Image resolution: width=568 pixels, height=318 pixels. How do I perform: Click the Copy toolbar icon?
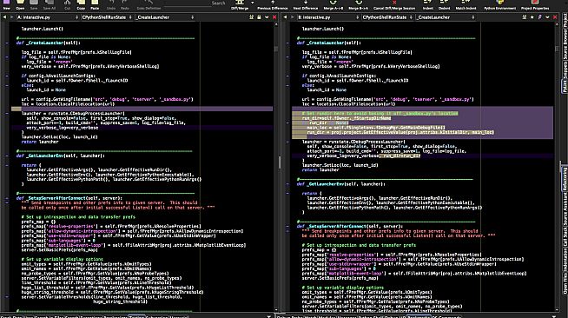(81, 4)
